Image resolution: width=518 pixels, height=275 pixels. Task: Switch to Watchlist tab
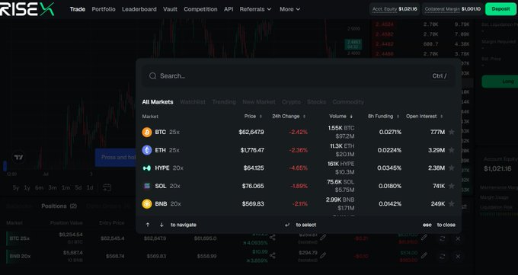(193, 102)
